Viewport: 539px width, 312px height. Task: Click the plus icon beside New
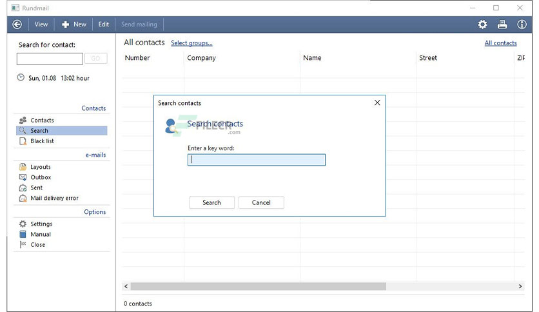click(65, 24)
